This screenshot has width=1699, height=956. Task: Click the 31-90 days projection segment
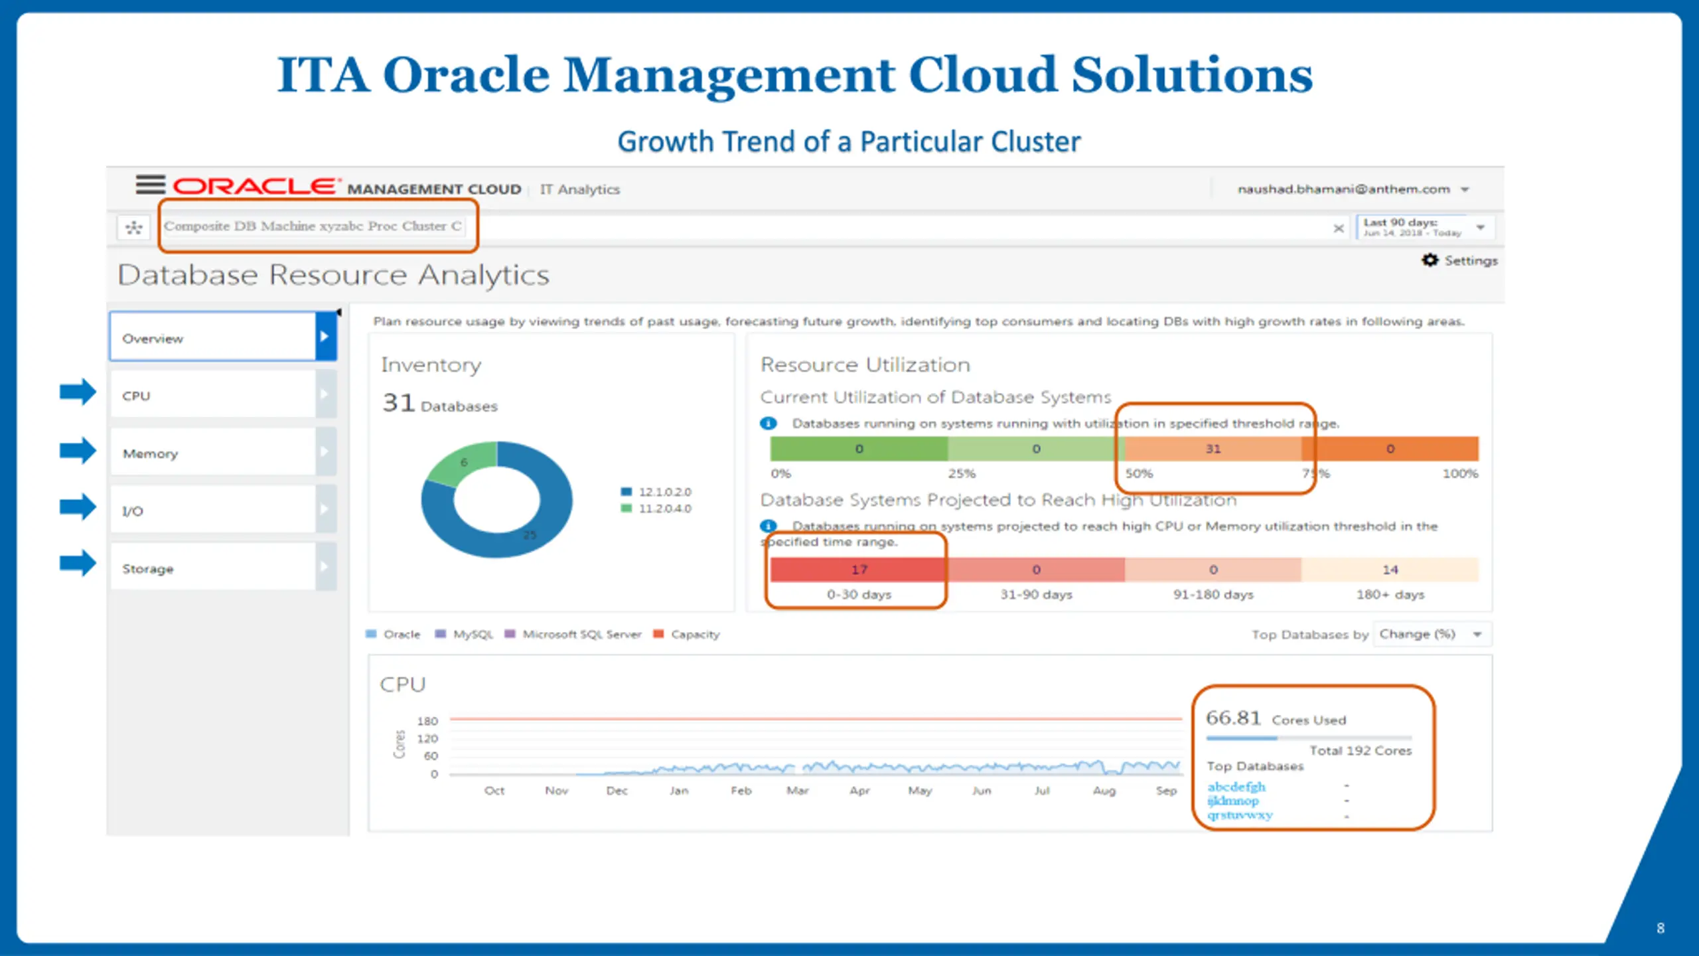coord(1036,570)
